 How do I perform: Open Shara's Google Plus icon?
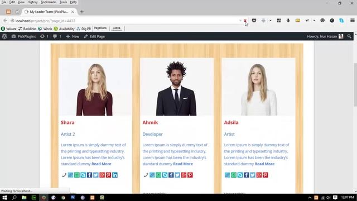[x=102, y=175]
